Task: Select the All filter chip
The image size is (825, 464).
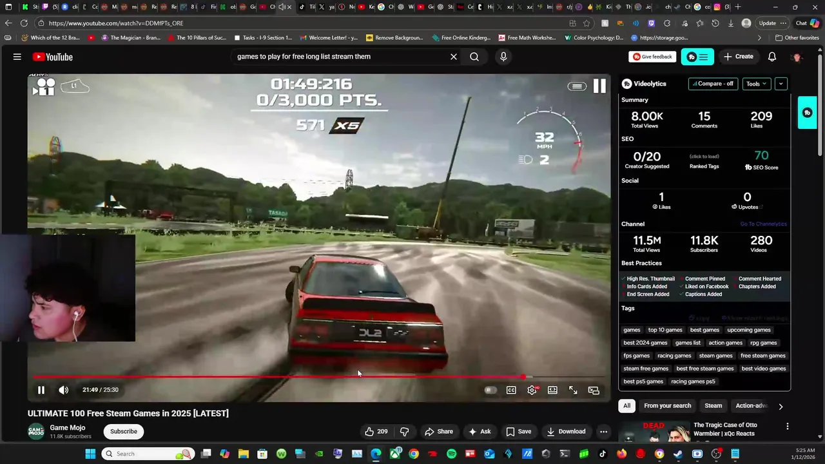Action: (x=626, y=406)
